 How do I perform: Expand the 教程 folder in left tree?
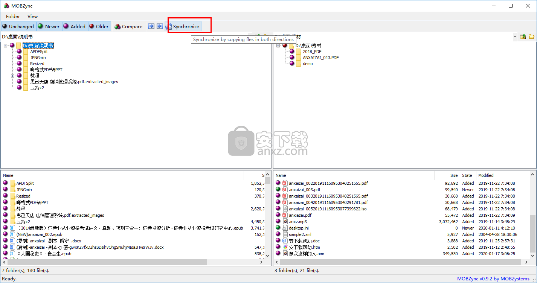click(12, 76)
